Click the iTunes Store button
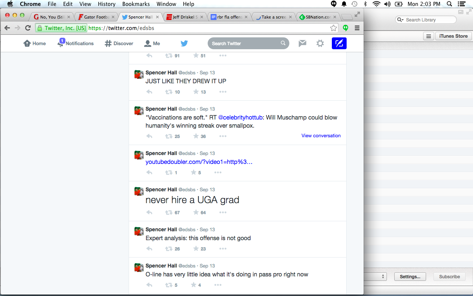The image size is (473, 296). pos(454,36)
